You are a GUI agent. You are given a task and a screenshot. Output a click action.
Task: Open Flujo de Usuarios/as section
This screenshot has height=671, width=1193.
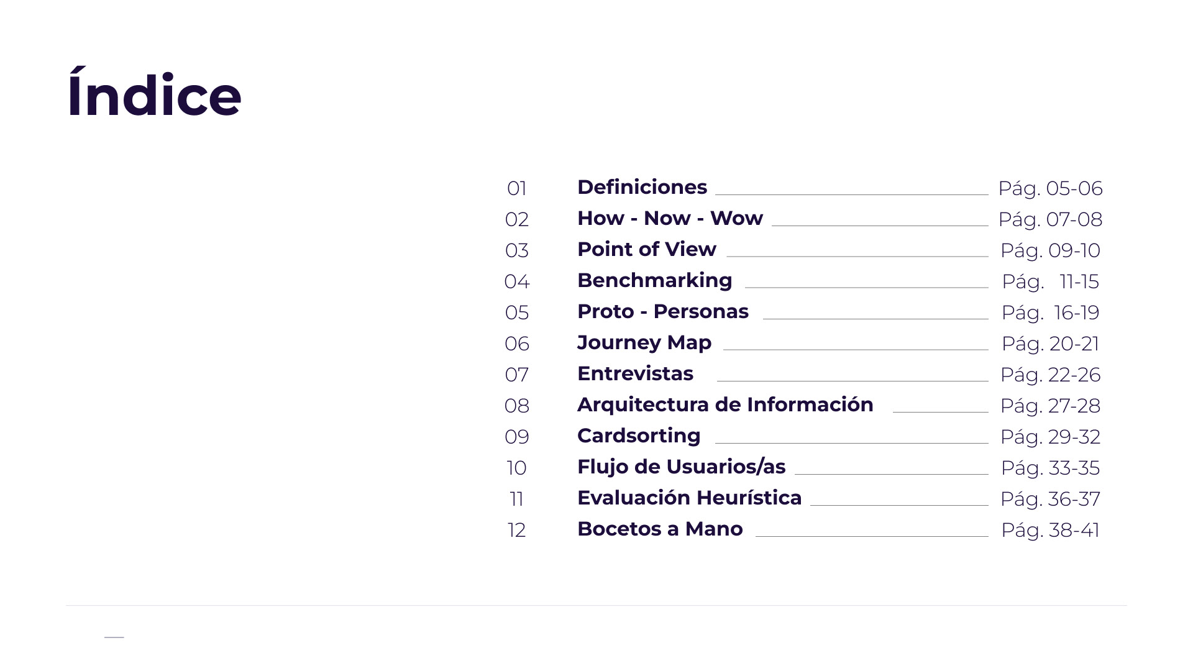[x=681, y=467]
